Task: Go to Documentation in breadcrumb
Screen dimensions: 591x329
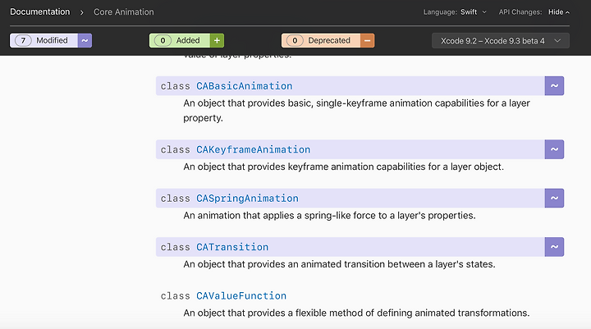Action: [x=40, y=11]
